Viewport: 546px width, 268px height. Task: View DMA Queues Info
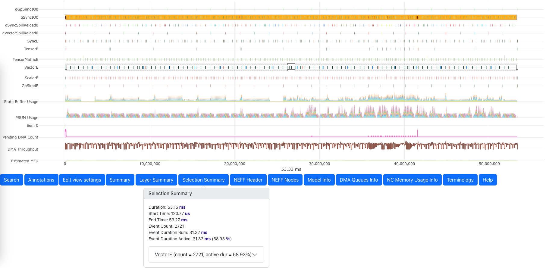click(359, 180)
